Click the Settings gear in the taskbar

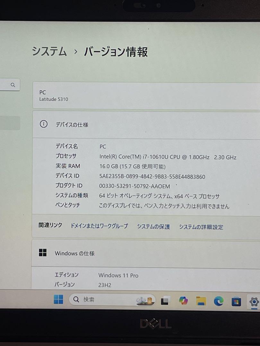click(254, 302)
